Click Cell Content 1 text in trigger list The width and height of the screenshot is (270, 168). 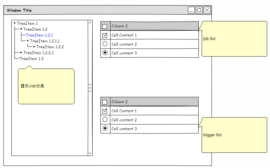point(124,111)
